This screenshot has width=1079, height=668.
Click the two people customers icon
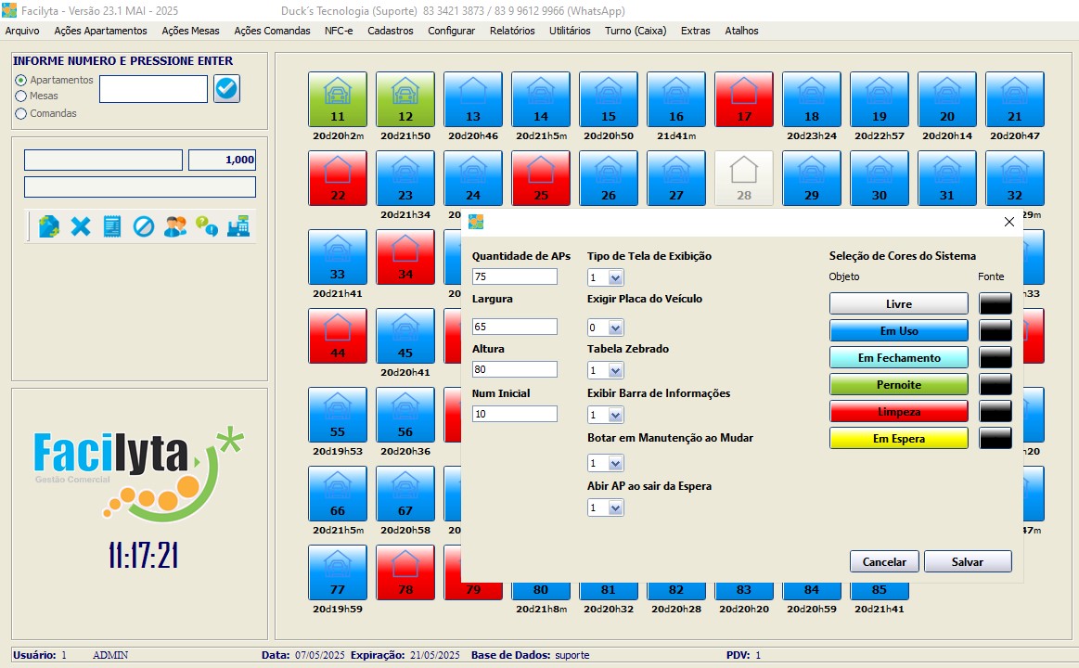[x=175, y=226]
